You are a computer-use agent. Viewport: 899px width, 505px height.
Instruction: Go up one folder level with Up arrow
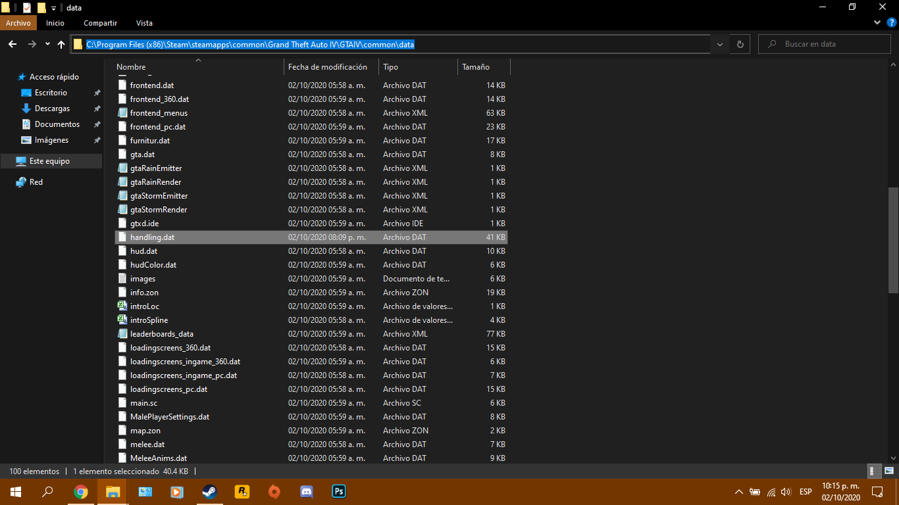pyautogui.click(x=61, y=44)
